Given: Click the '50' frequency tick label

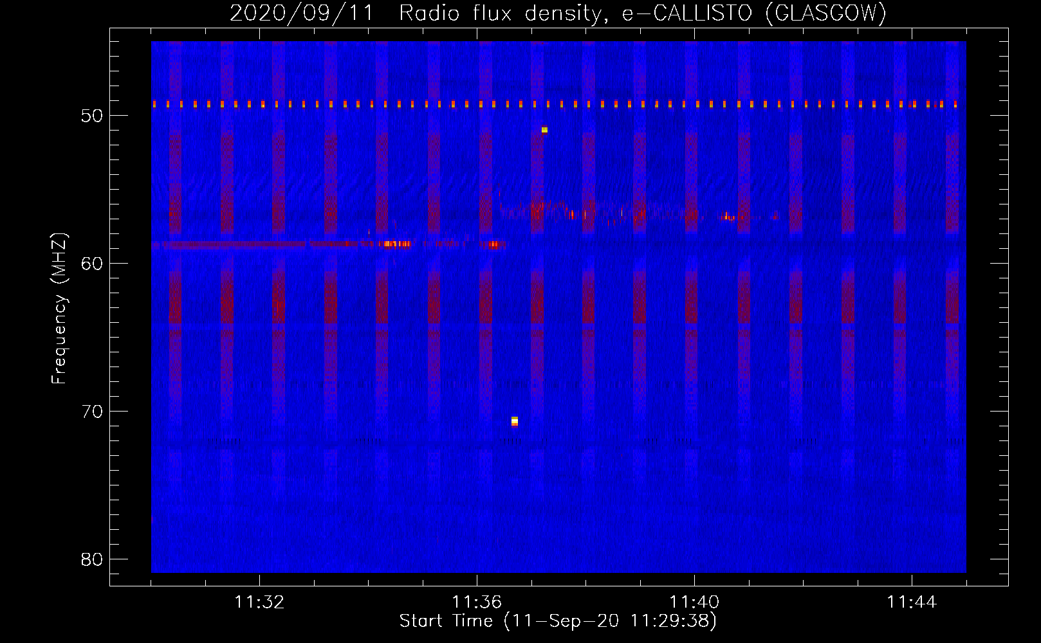Looking at the screenshot, I should point(92,116).
